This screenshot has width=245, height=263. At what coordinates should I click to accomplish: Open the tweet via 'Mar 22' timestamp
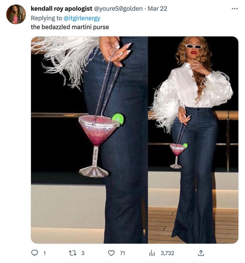tap(158, 9)
